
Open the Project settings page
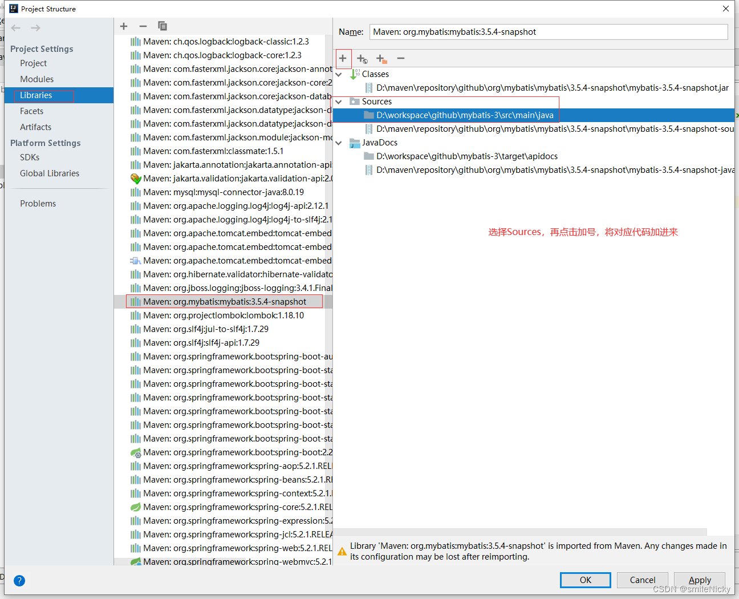click(34, 63)
